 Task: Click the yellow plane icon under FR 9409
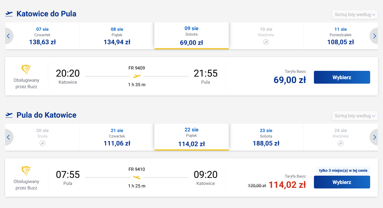[x=137, y=76]
